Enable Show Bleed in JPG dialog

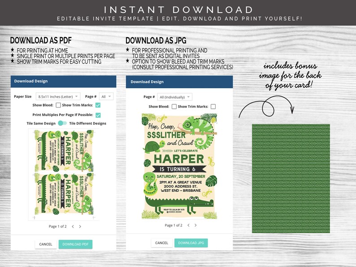point(174,106)
